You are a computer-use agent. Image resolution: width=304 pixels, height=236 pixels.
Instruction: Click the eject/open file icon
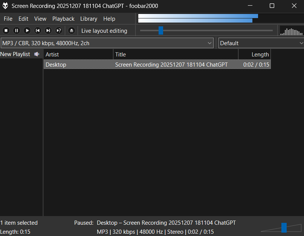72,30
